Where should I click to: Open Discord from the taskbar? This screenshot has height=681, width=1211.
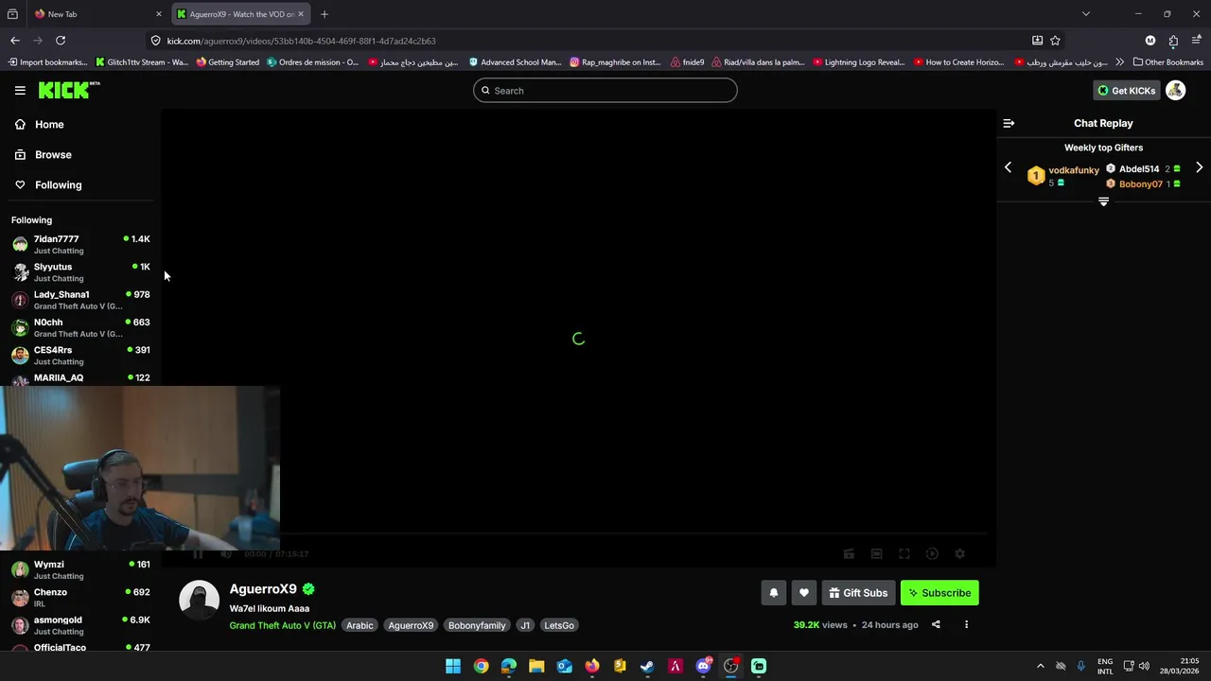click(703, 666)
